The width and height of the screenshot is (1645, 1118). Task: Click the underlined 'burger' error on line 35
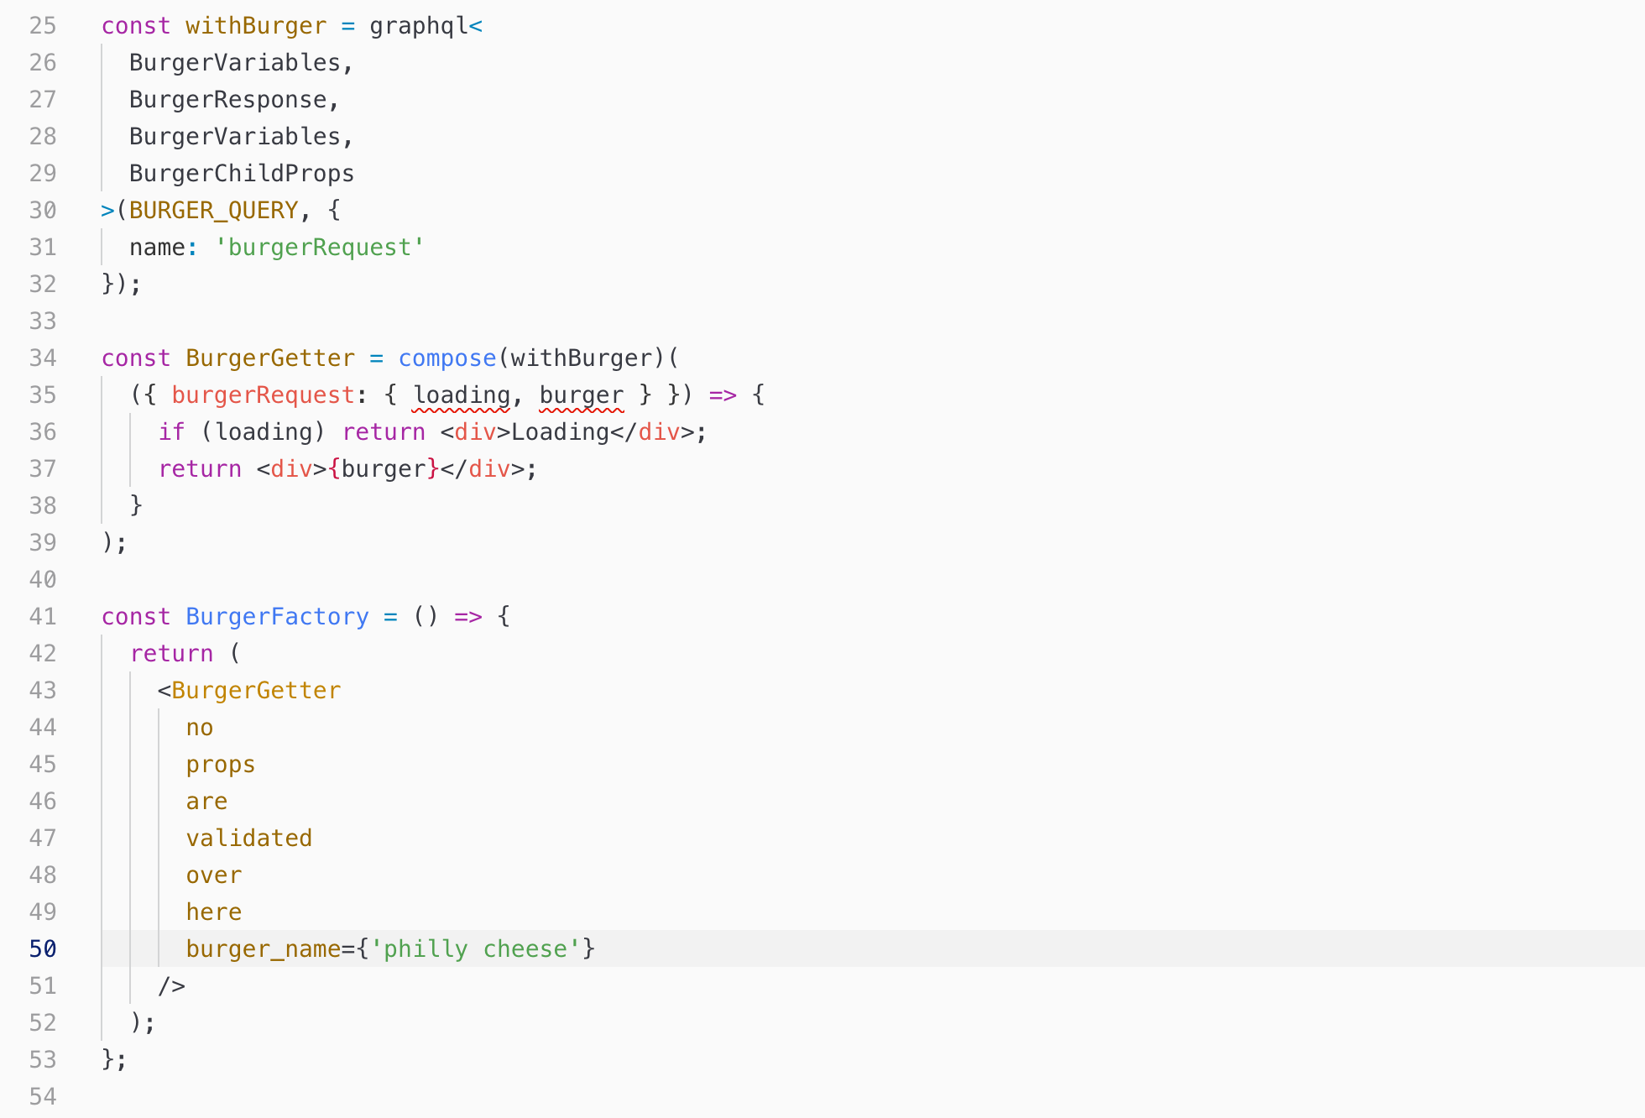pos(582,394)
